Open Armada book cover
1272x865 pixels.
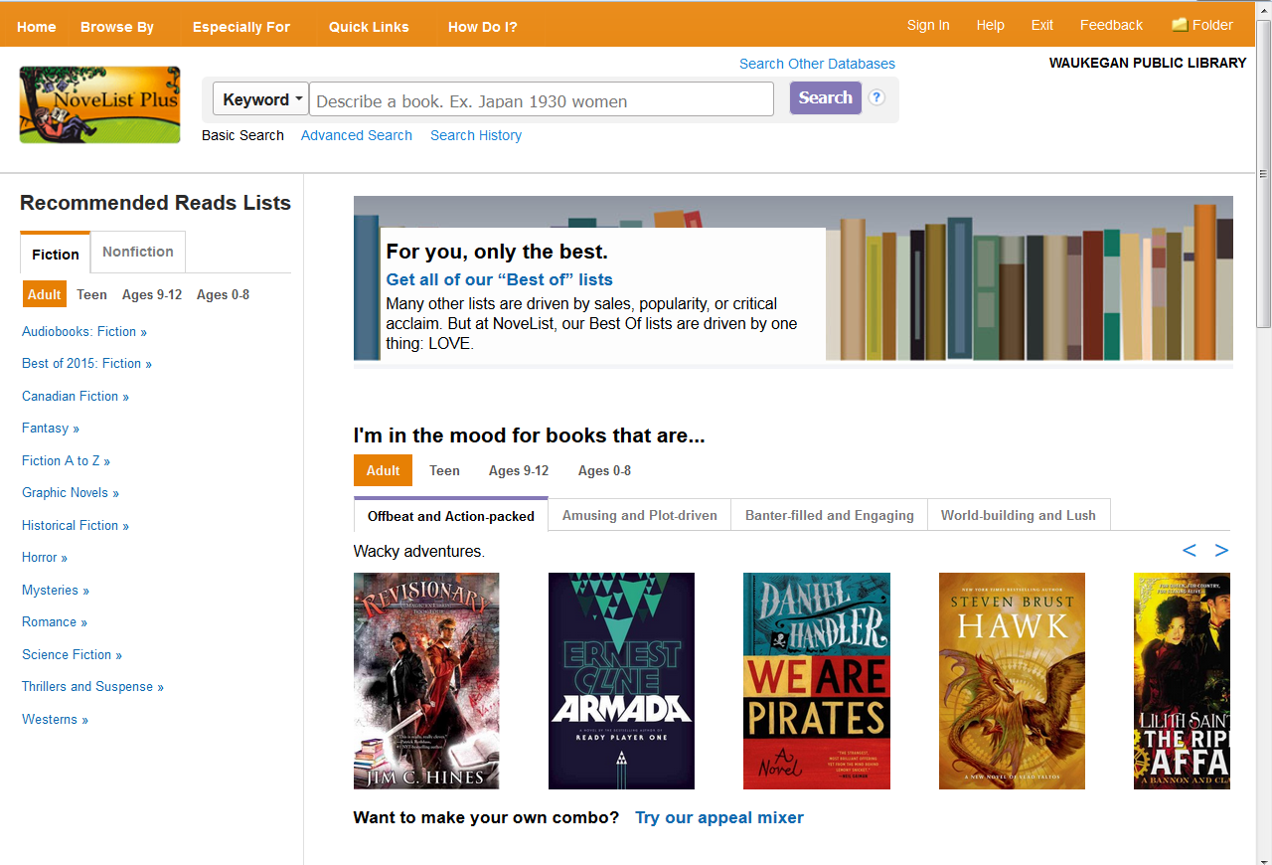pyautogui.click(x=621, y=681)
